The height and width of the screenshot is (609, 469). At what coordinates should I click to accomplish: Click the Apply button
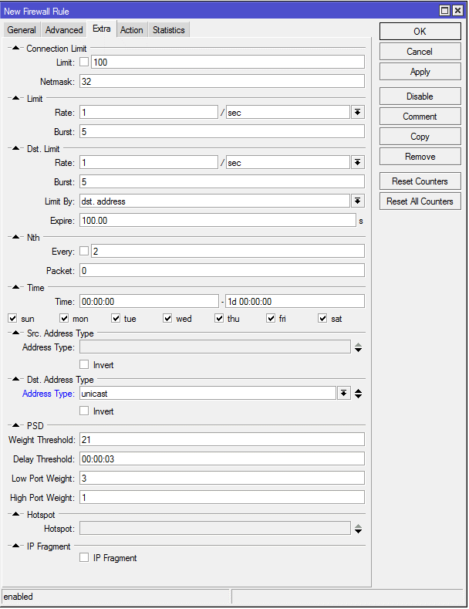[x=420, y=72]
